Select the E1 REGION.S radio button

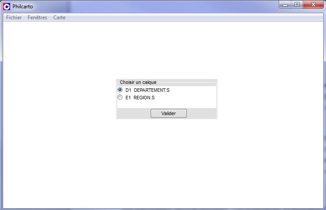[x=120, y=97]
